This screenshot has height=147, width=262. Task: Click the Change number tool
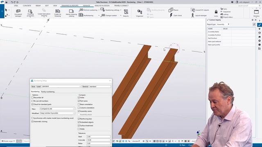[x=109, y=16]
